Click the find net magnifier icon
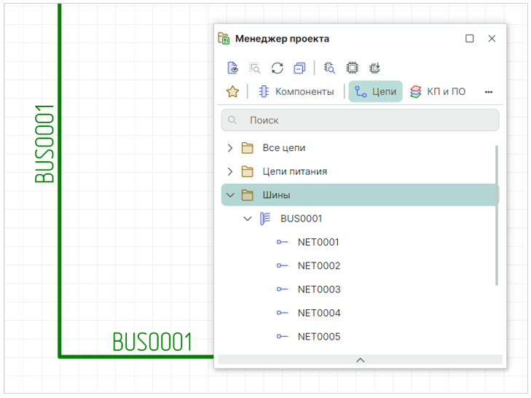 [x=329, y=68]
